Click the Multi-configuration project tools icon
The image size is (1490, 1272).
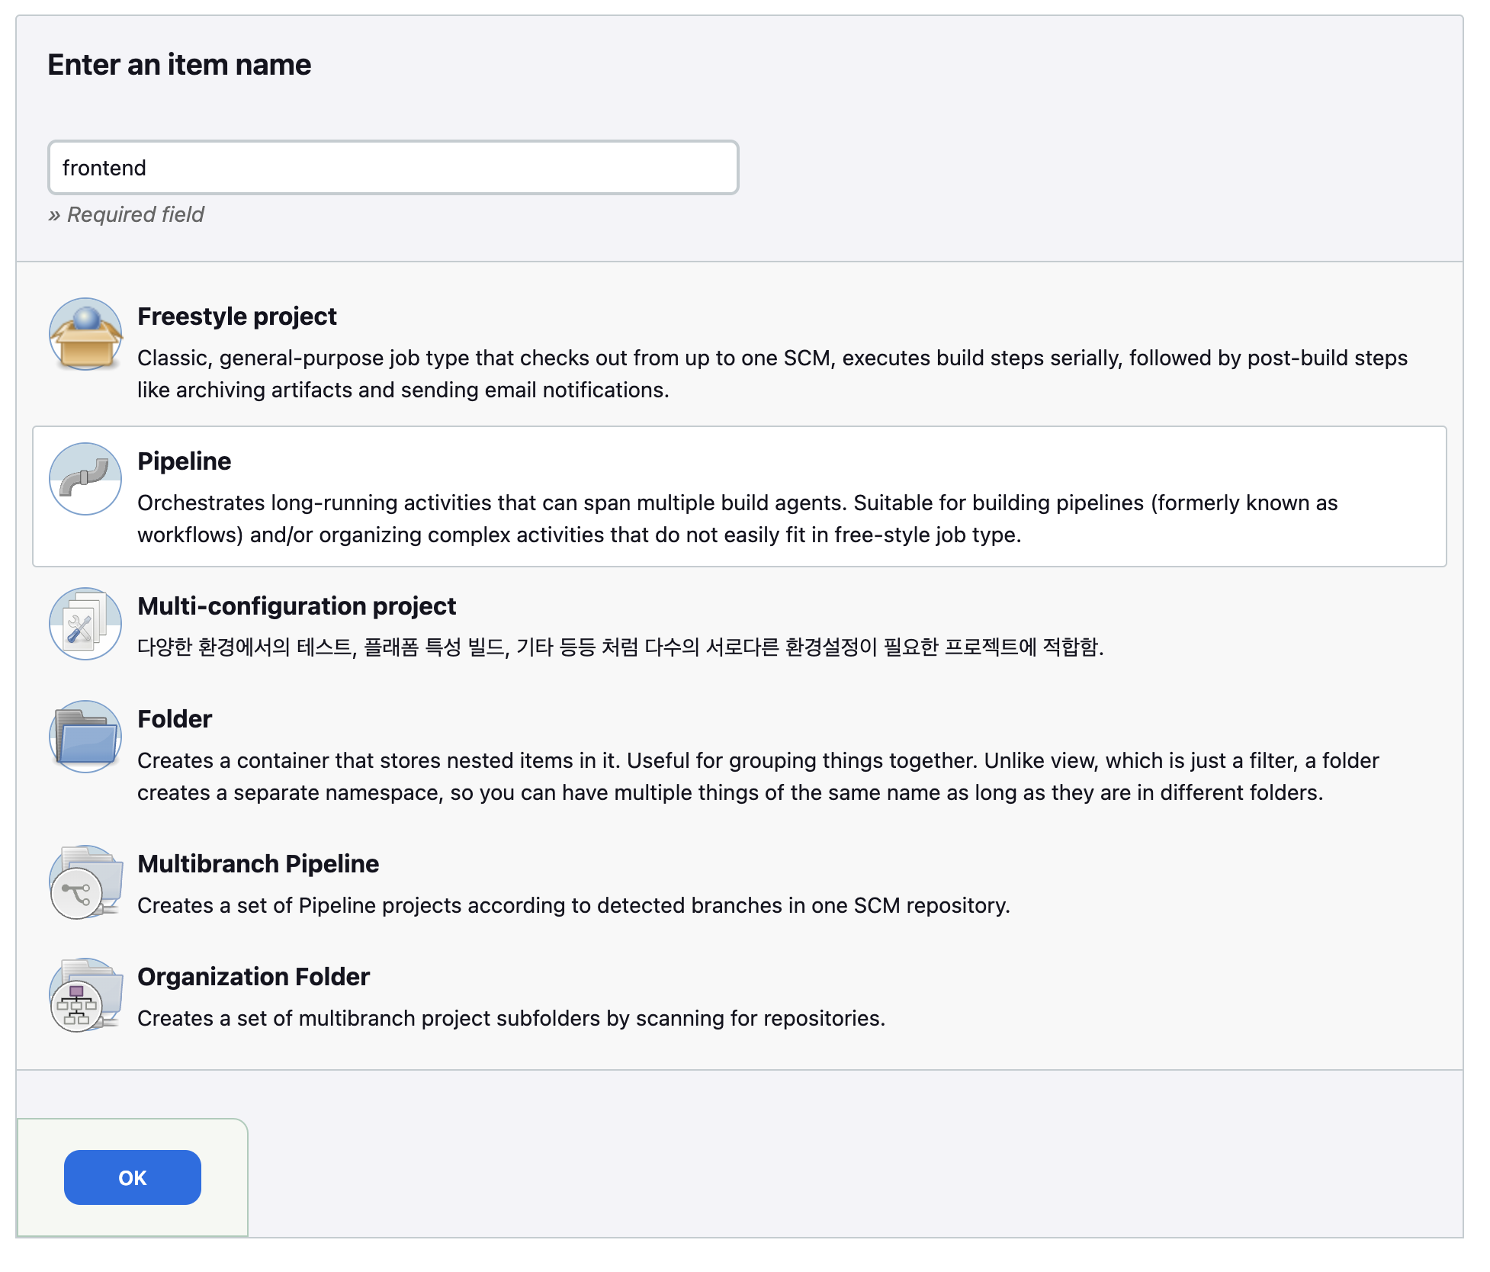85,624
